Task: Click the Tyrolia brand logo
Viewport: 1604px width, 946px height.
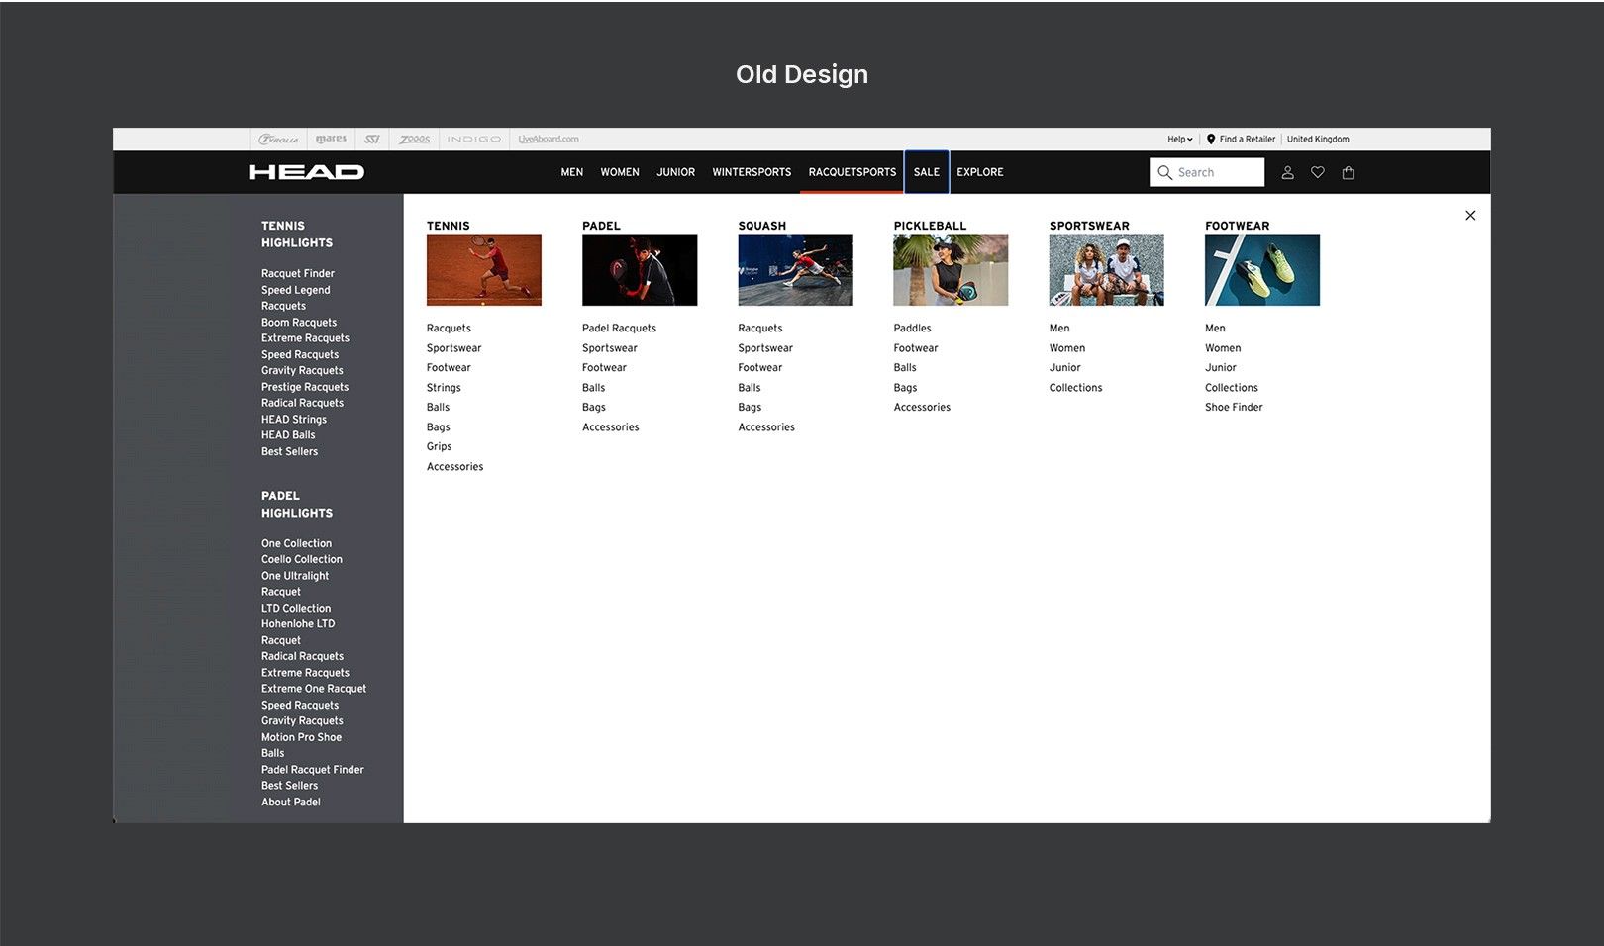Action: coord(278,140)
